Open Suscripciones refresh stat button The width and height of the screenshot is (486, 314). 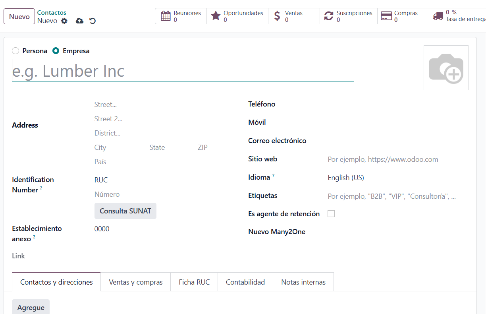(x=349, y=16)
